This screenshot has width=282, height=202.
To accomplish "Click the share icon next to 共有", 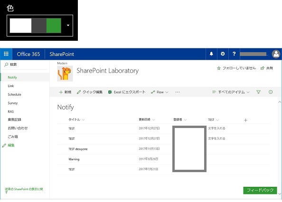I will click(x=263, y=68).
